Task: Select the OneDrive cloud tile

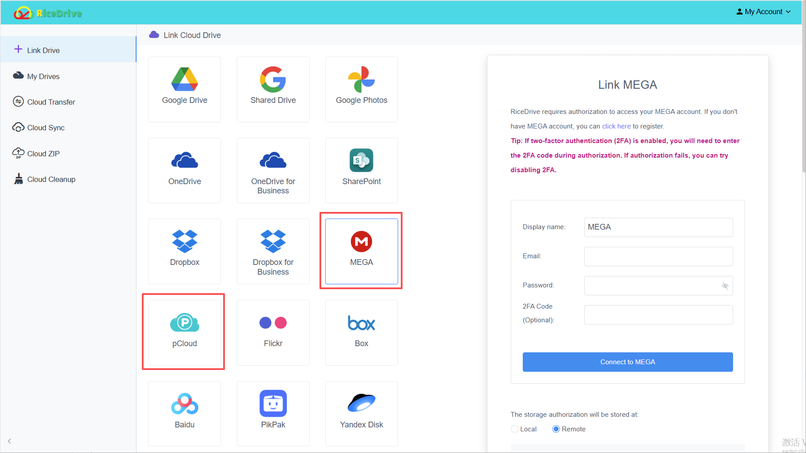Action: click(x=184, y=170)
